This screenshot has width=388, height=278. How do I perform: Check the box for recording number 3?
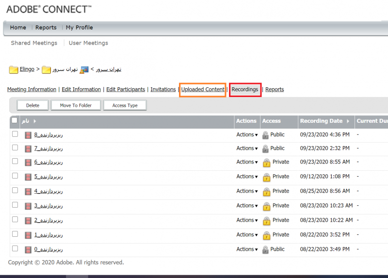tap(15, 205)
